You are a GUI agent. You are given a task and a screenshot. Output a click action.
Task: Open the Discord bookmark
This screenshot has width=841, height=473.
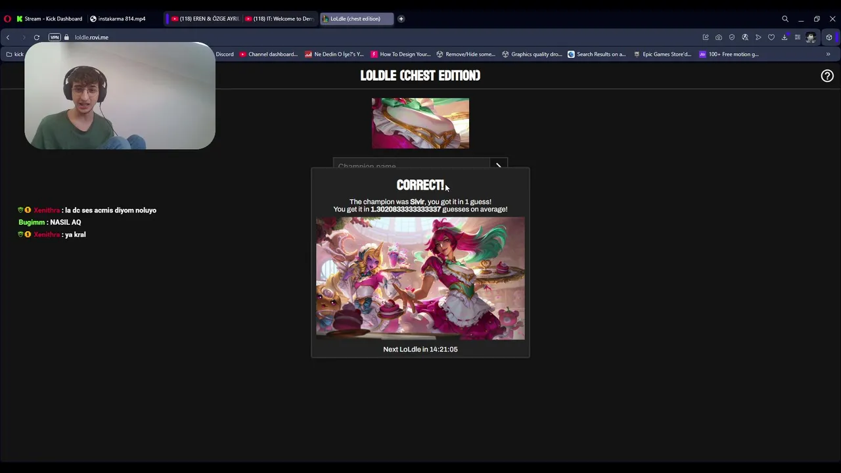pyautogui.click(x=224, y=55)
